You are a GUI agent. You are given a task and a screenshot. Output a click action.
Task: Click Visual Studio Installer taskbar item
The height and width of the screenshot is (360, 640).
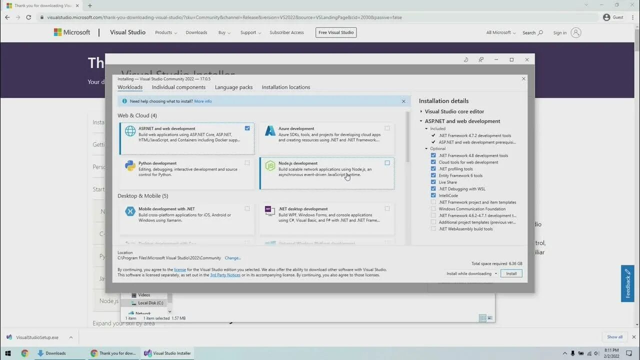tap(168, 353)
